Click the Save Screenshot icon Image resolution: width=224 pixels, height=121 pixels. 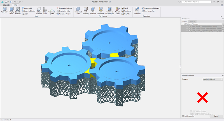tap(137, 9)
